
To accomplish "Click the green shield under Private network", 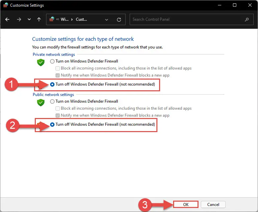I will [x=41, y=62].
